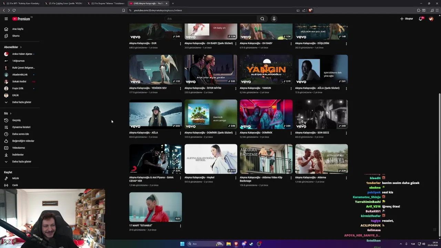The image size is (441, 248).
Task: Play the YANGIN video thumbnail
Action: pos(266,70)
